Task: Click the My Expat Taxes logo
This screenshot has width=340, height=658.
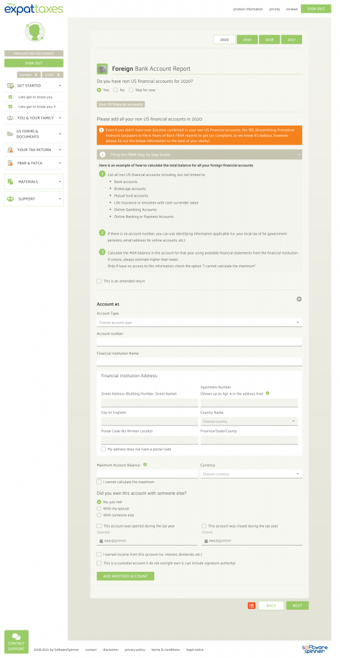Action: pos(34,8)
